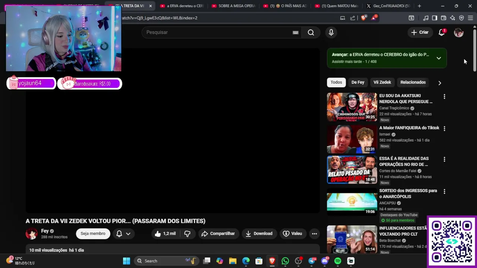Open Brave Leo AI sparkle icon
Image resolution: width=477 pixels, height=268 pixels.
[452, 18]
